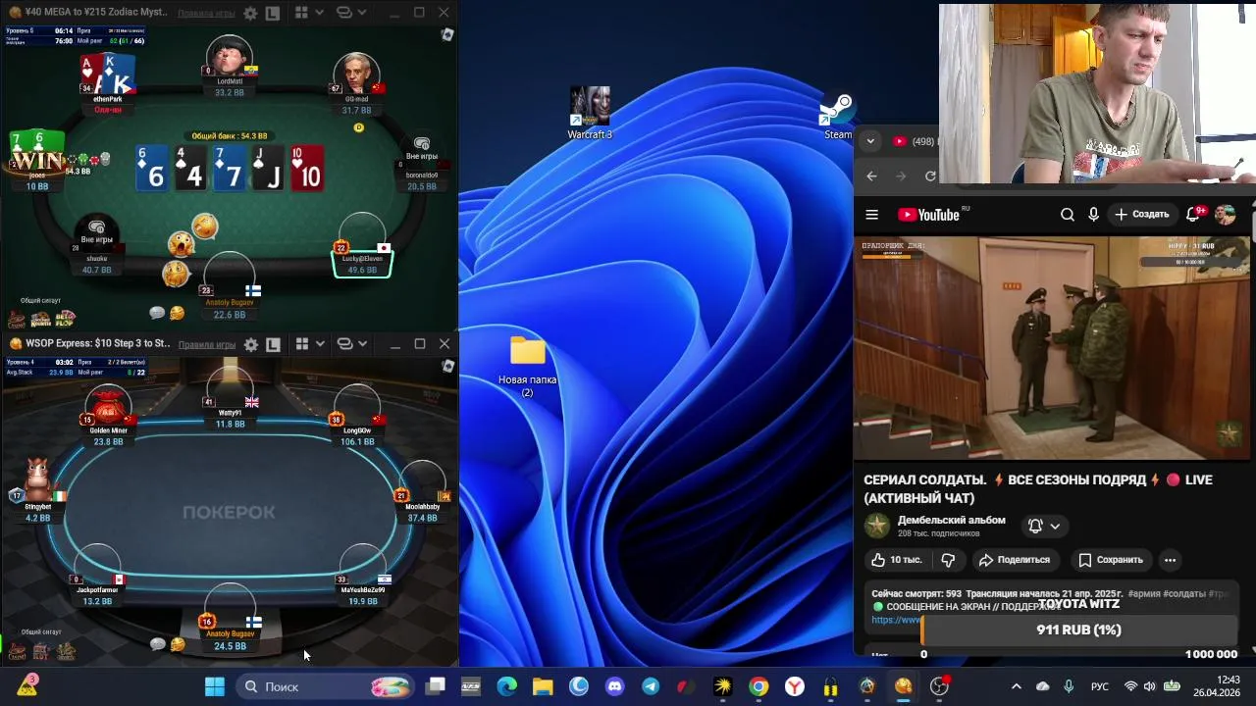The image size is (1256, 706).
Task: Open YouTube search icon
Action: click(x=1068, y=215)
